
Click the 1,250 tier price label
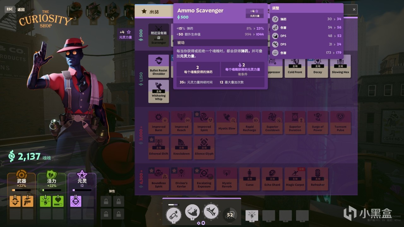pyautogui.click(x=141, y=79)
